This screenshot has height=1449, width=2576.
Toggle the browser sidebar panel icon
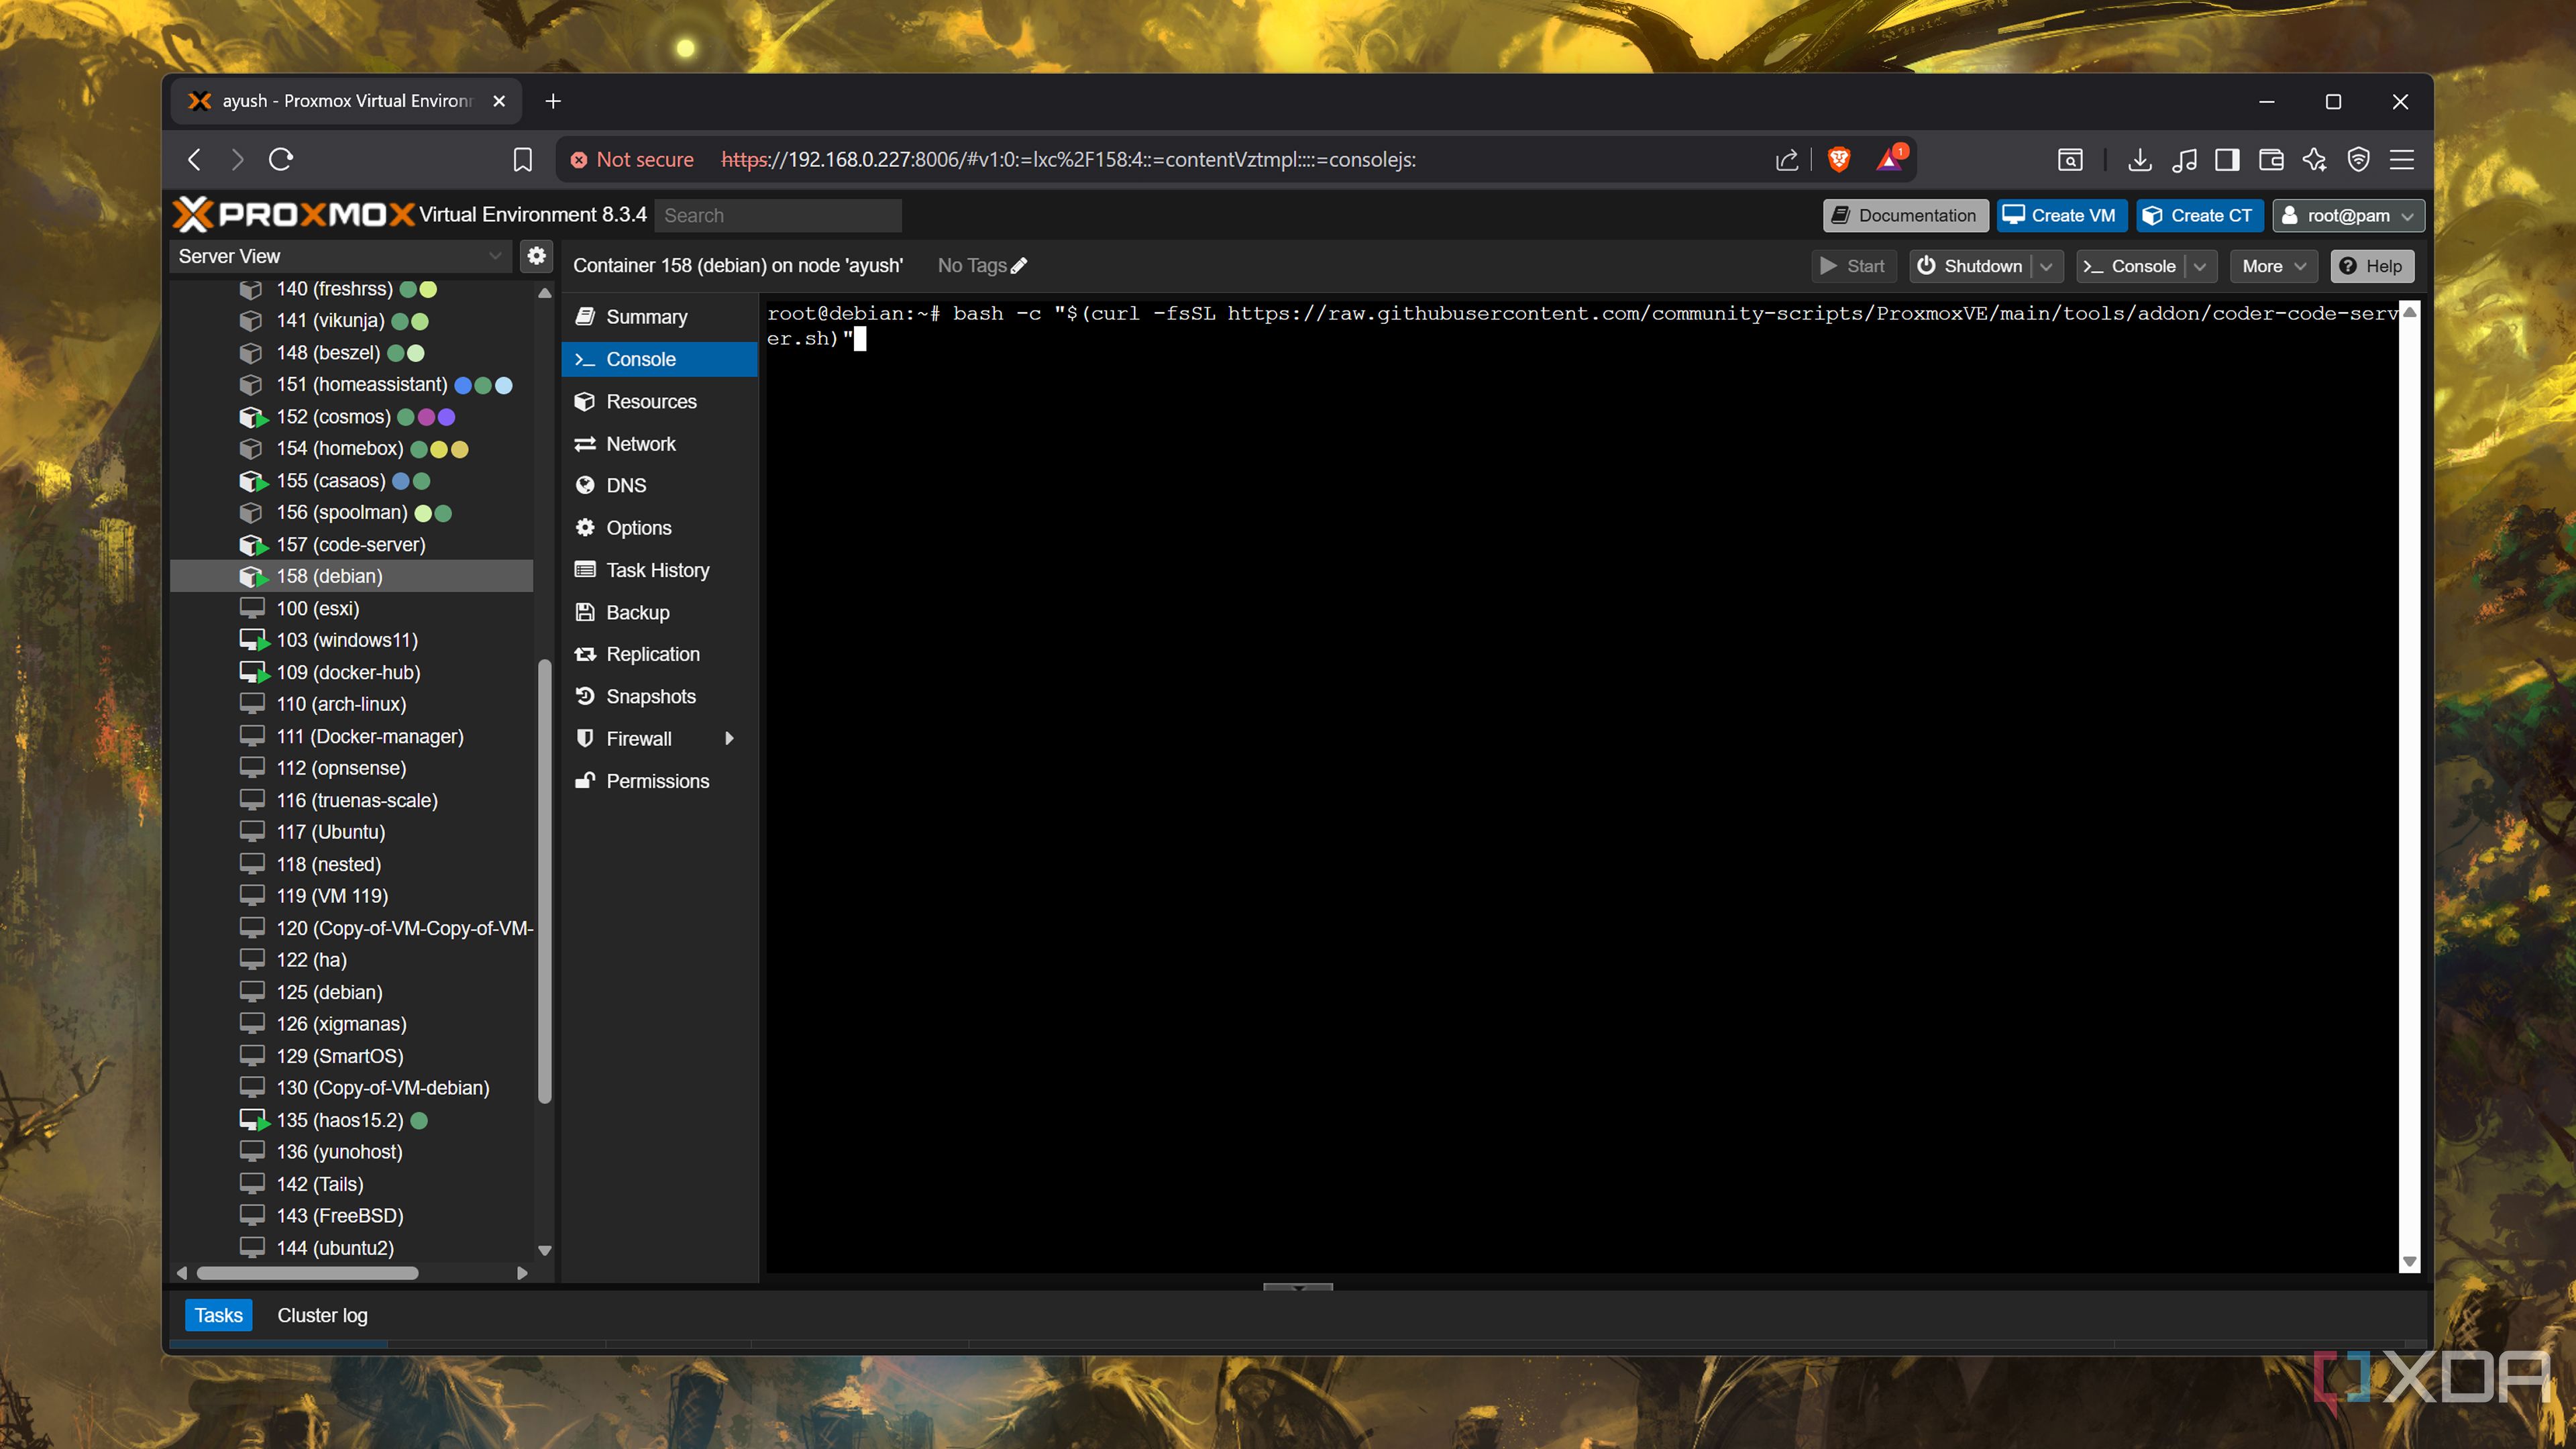tap(2227, 159)
